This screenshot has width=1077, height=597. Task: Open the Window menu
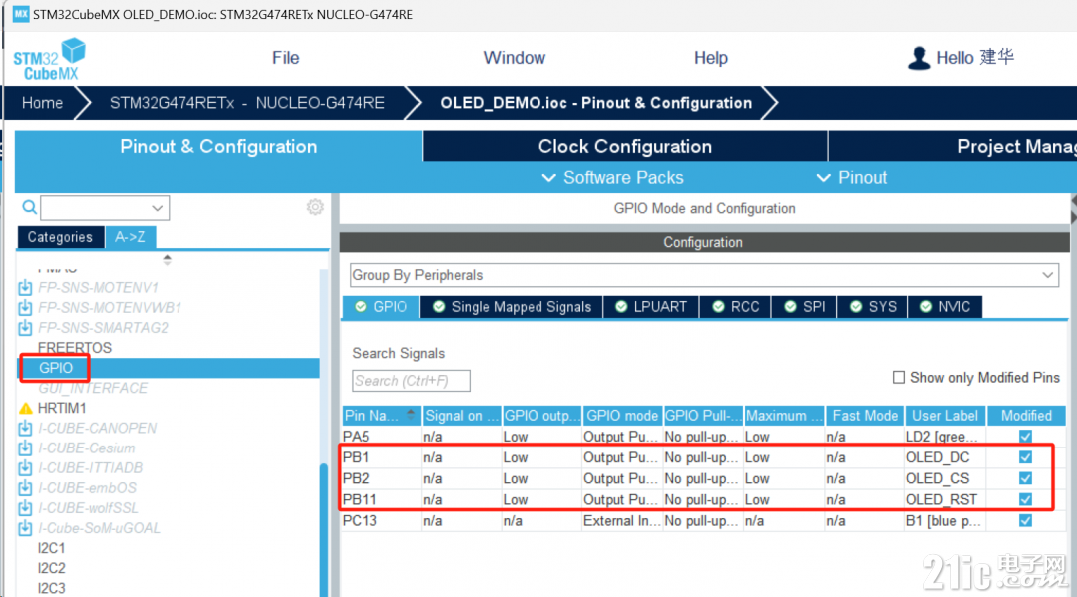[x=514, y=58]
